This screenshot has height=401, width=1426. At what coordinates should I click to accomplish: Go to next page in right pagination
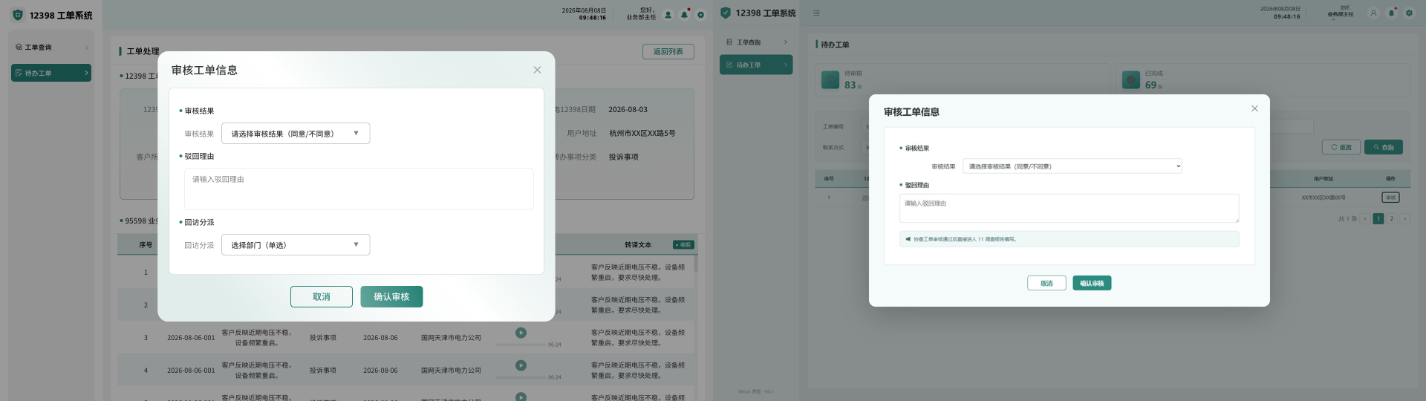1405,219
